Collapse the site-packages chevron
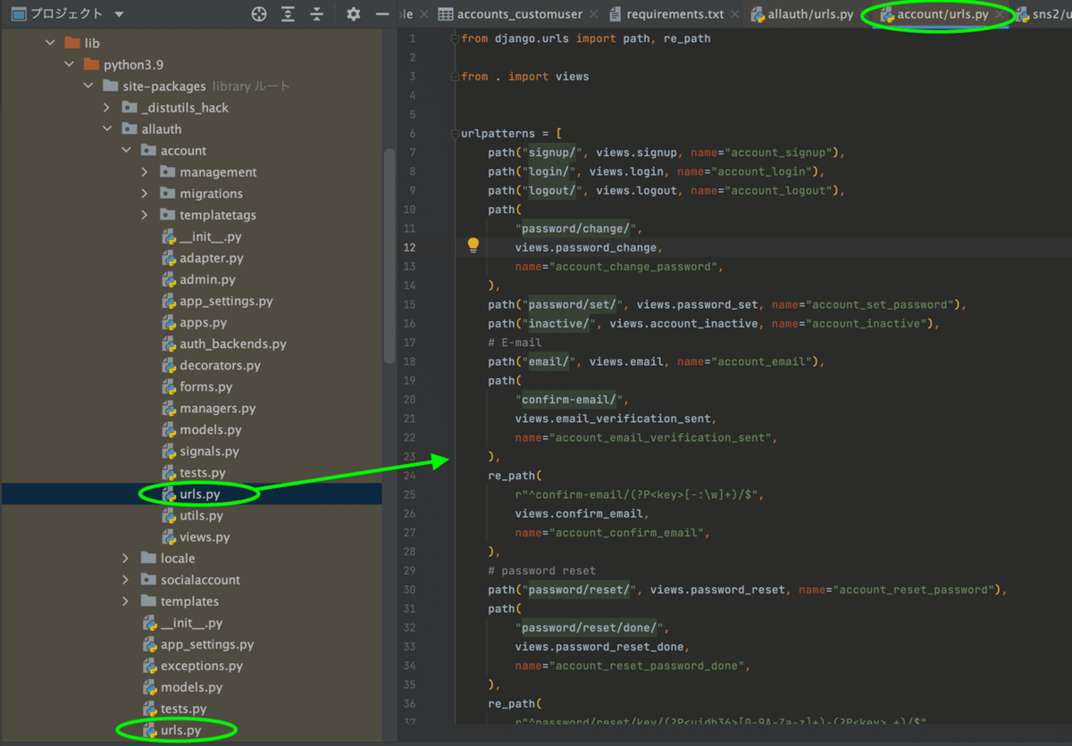This screenshot has height=746, width=1072. [x=88, y=86]
